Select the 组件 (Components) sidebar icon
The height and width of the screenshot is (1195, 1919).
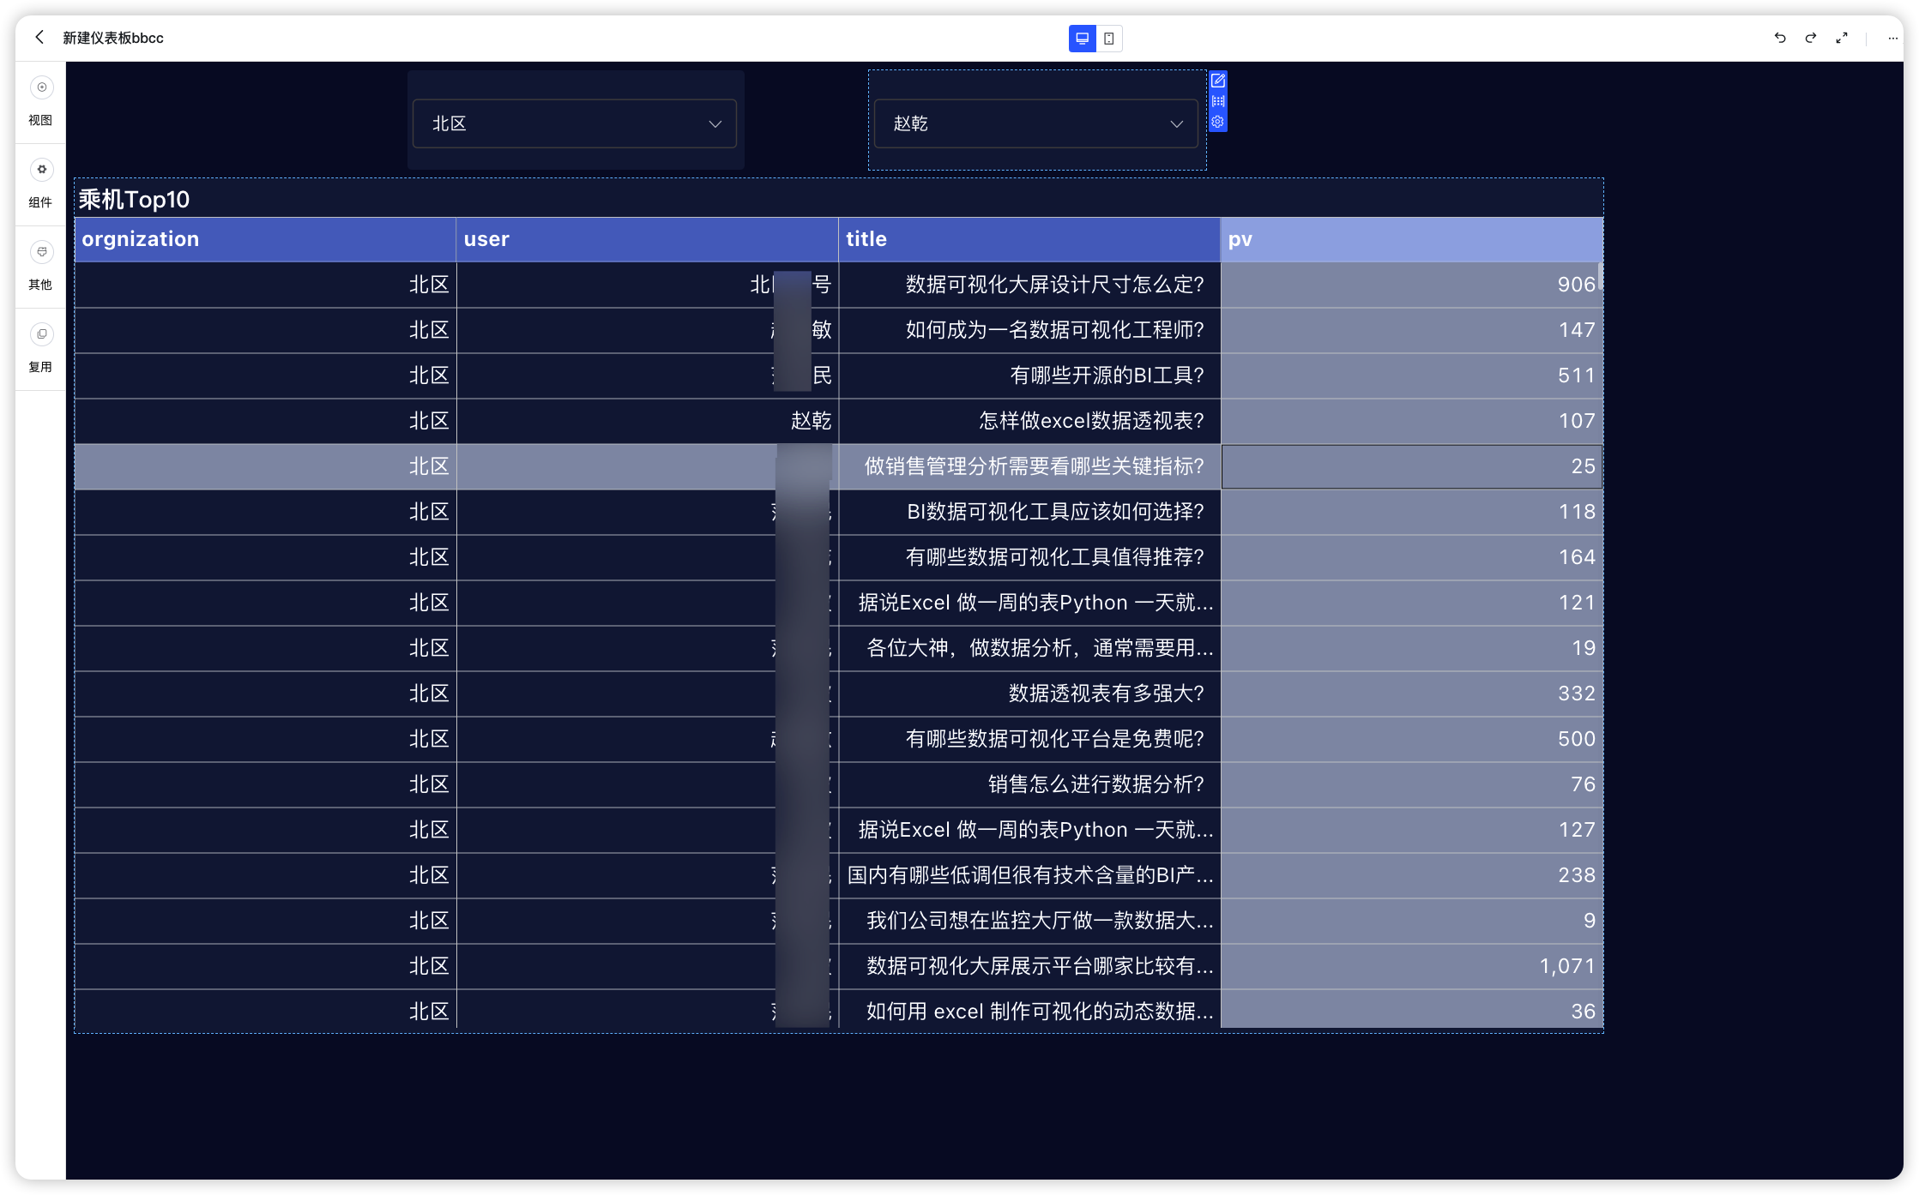[40, 170]
